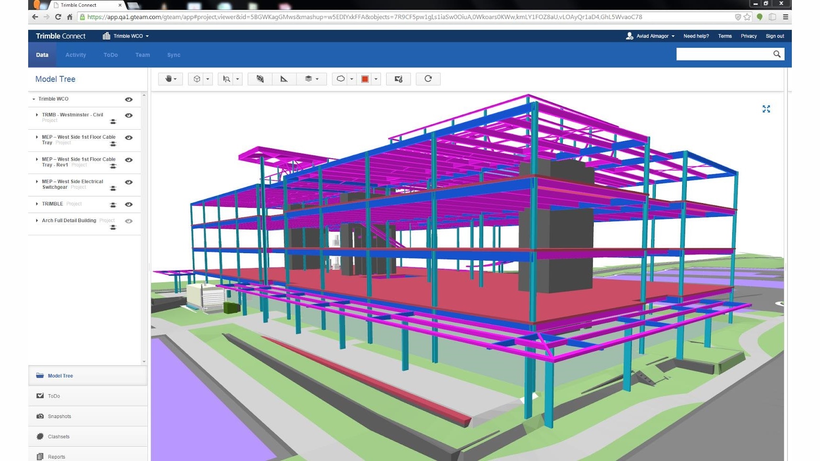
Task: Expand MEP Cable Tray - Rev1 node
Action: click(37, 159)
